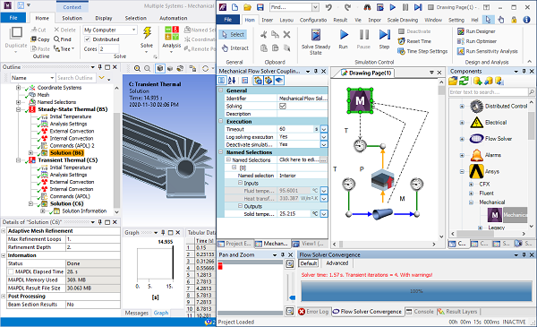Collapse the Steady-State Thermal (B5) tree node
The height and width of the screenshot is (327, 537).
coord(18,109)
